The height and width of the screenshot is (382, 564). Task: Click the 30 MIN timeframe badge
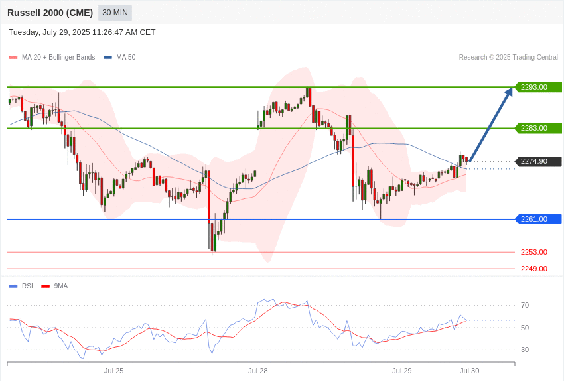(x=115, y=13)
